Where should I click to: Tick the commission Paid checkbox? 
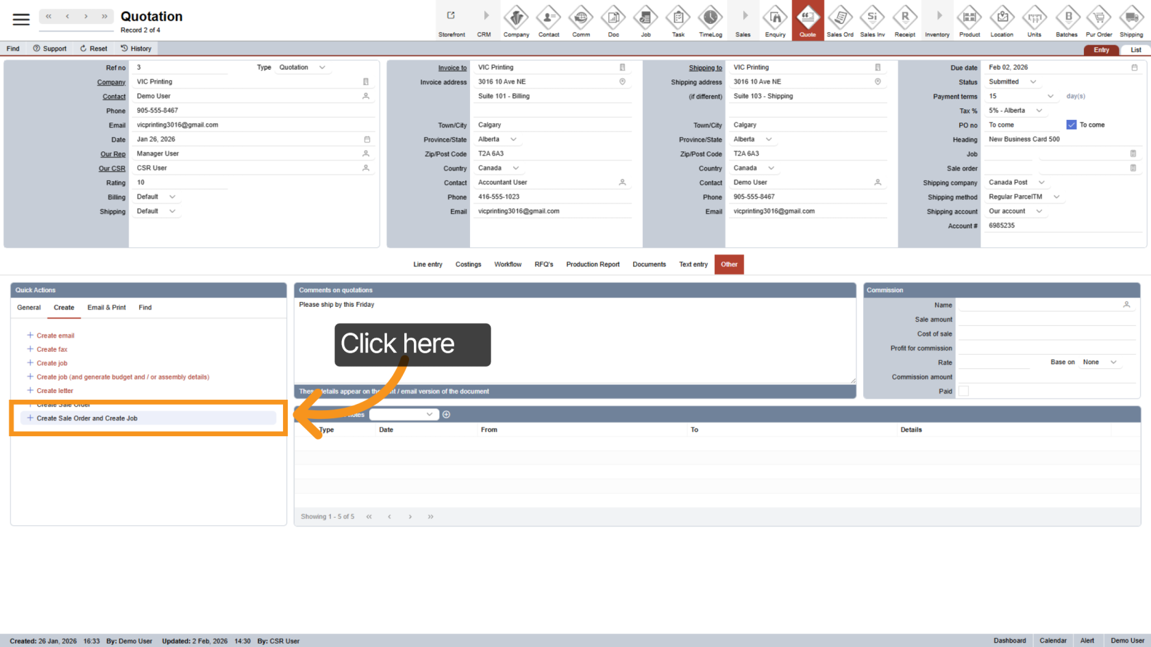tap(963, 391)
